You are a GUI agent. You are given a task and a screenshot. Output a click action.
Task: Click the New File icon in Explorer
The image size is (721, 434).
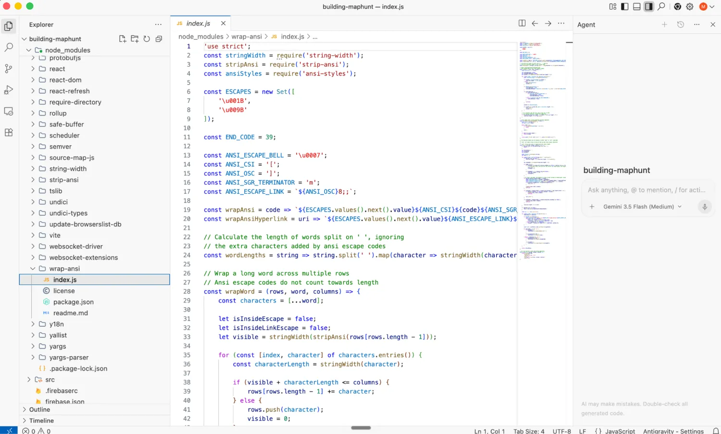click(x=123, y=39)
